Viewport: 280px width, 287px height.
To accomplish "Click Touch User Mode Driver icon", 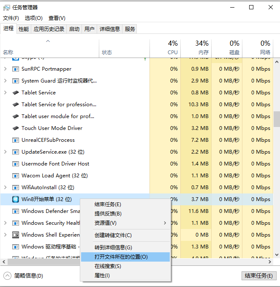I will 16,128.
